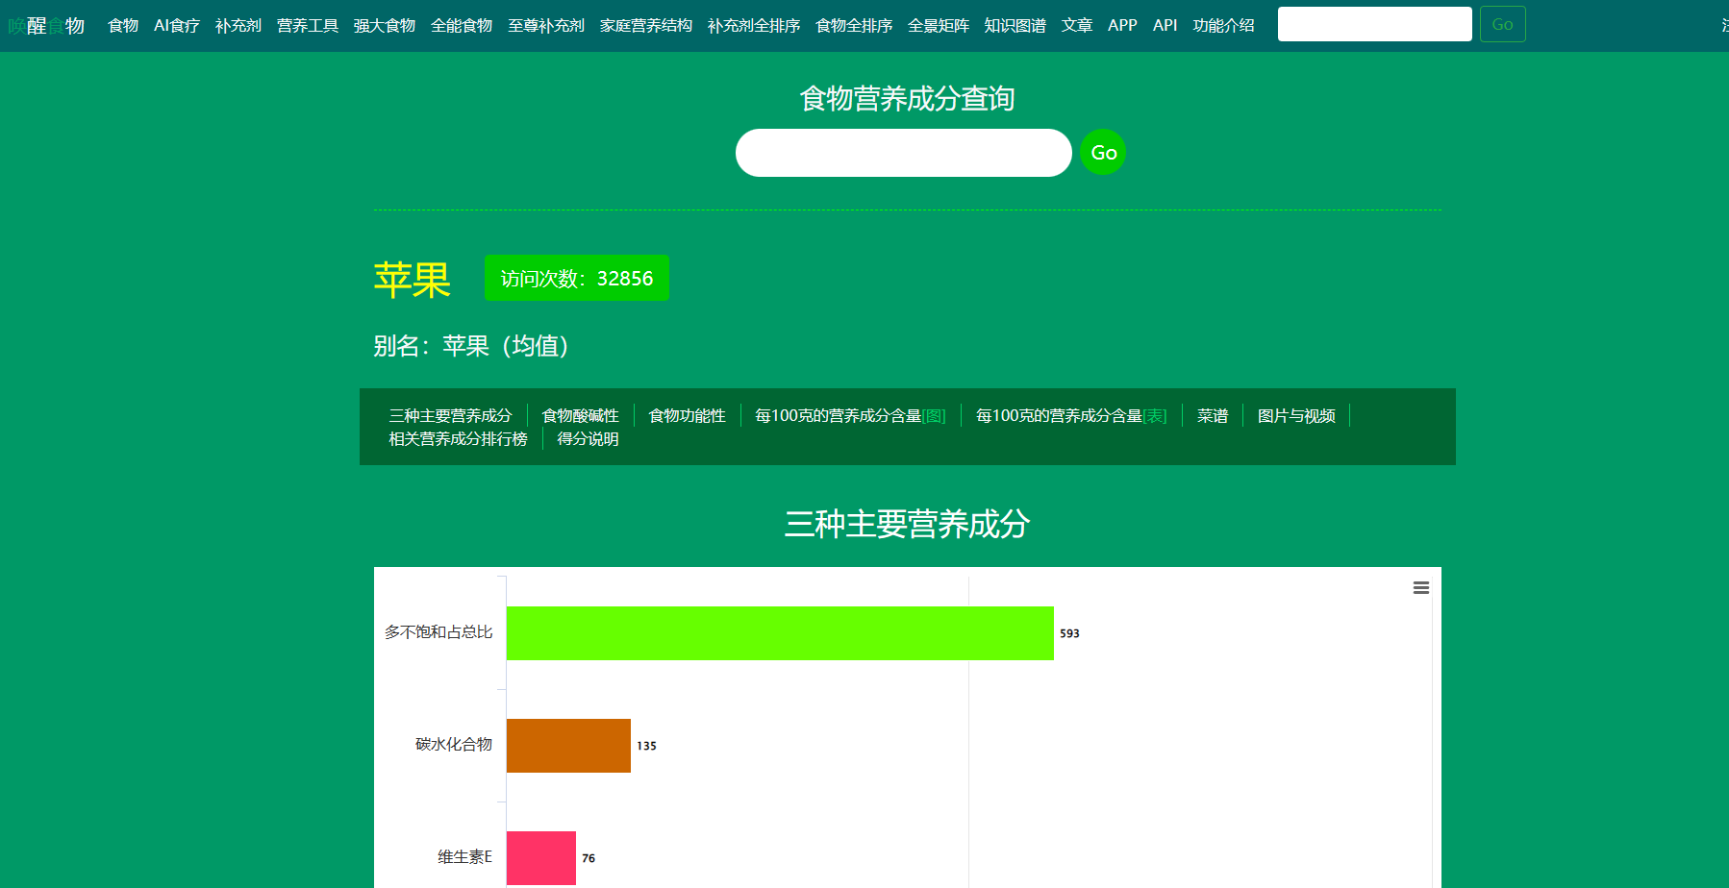The width and height of the screenshot is (1729, 888).
Task: Click the 76 bar value label
Action: pos(589,858)
